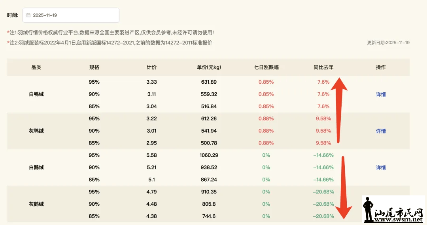Open the date picker showing 2025-11-19
Viewport: 427px width, 225px height.
(x=71, y=15)
